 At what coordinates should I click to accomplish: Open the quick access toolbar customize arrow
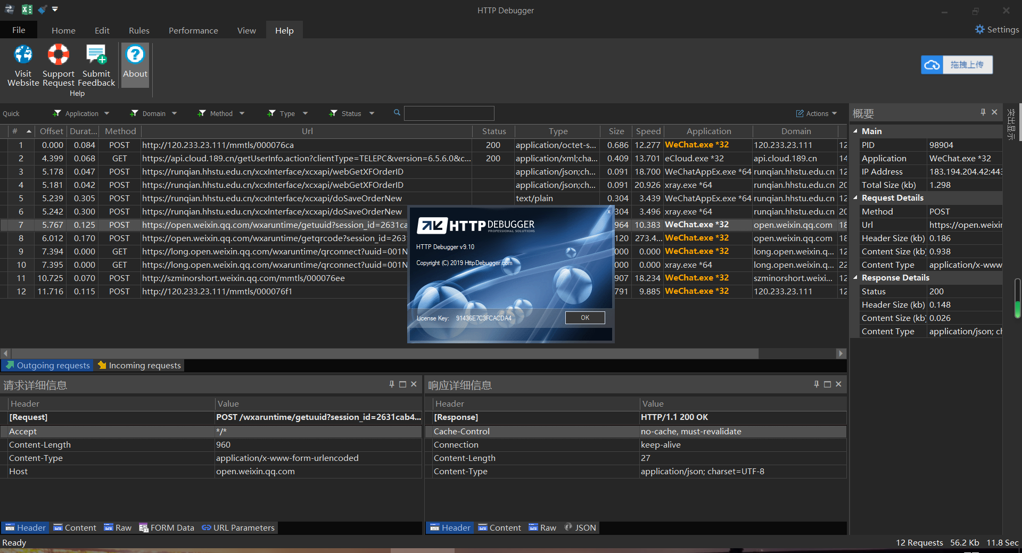55,10
